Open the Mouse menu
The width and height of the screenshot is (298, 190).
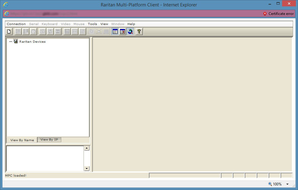(79, 24)
